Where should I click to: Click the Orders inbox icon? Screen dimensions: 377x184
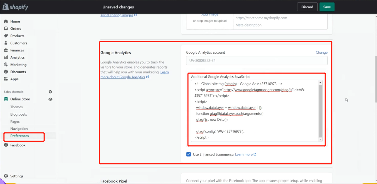coord(6,28)
